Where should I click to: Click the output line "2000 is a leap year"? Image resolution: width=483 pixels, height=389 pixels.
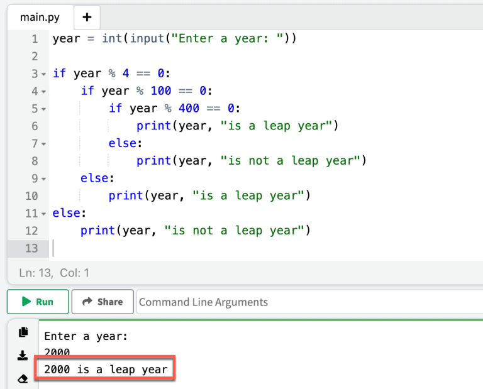106,369
